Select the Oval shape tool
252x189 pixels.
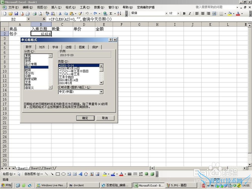point(64,174)
